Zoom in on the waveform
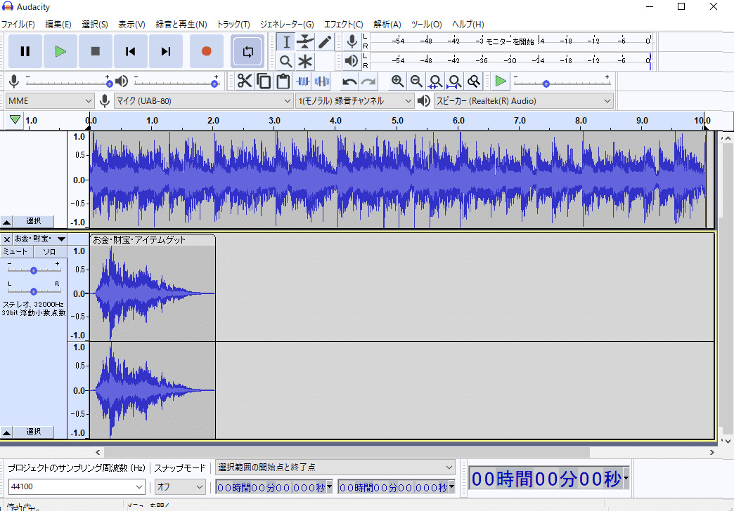Screen dimensions: 734x511 (397, 81)
